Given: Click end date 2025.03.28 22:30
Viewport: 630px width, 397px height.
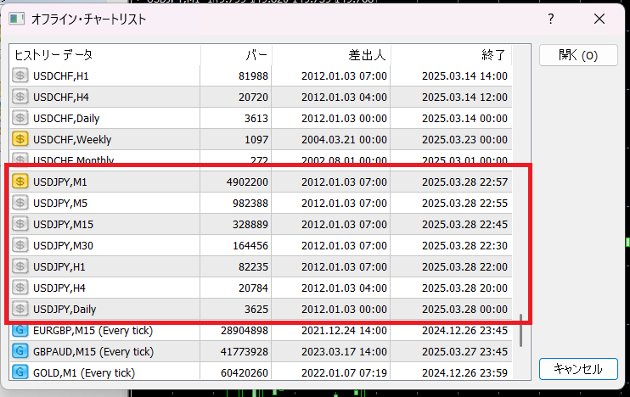Looking at the screenshot, I should tap(465, 246).
